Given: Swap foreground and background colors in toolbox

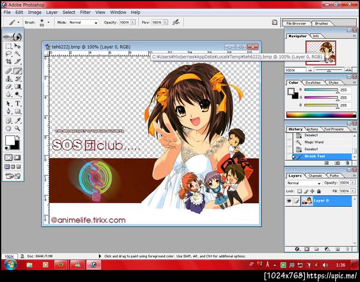Looking at the screenshot, I should (18, 137).
